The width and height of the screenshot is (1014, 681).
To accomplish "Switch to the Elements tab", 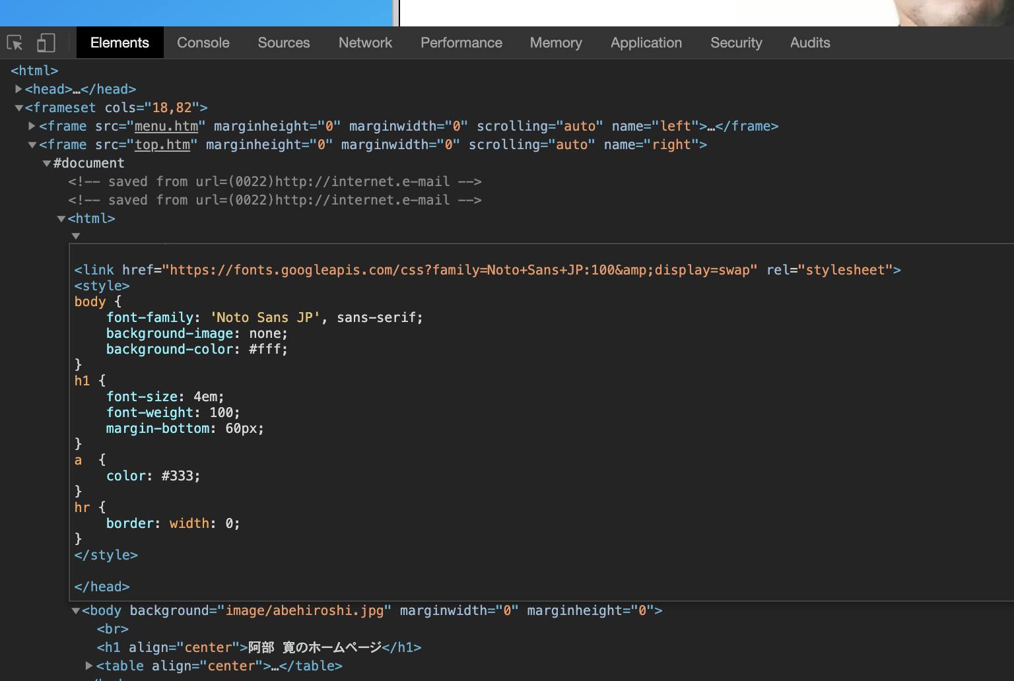I will pos(119,43).
